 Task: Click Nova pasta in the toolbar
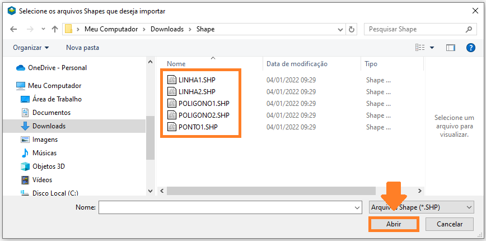pos(82,48)
